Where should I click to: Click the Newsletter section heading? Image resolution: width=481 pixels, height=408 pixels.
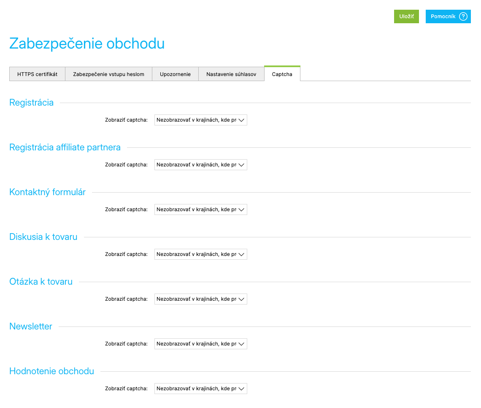pyautogui.click(x=31, y=326)
